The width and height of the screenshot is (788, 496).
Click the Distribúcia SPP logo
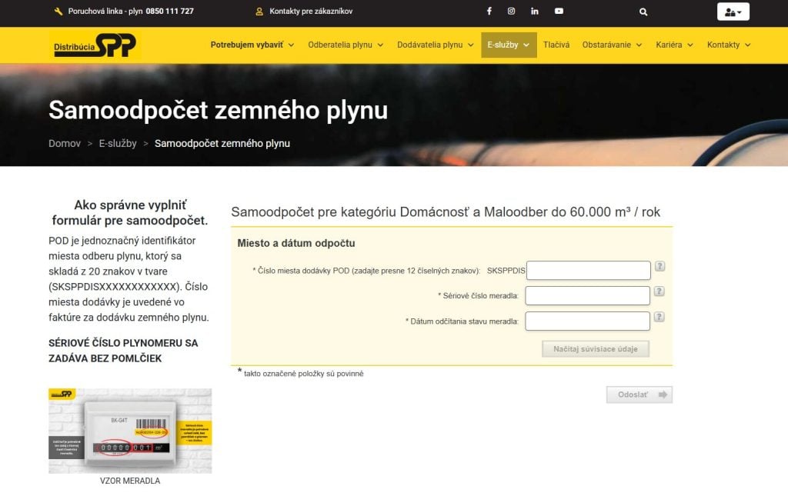(x=95, y=45)
